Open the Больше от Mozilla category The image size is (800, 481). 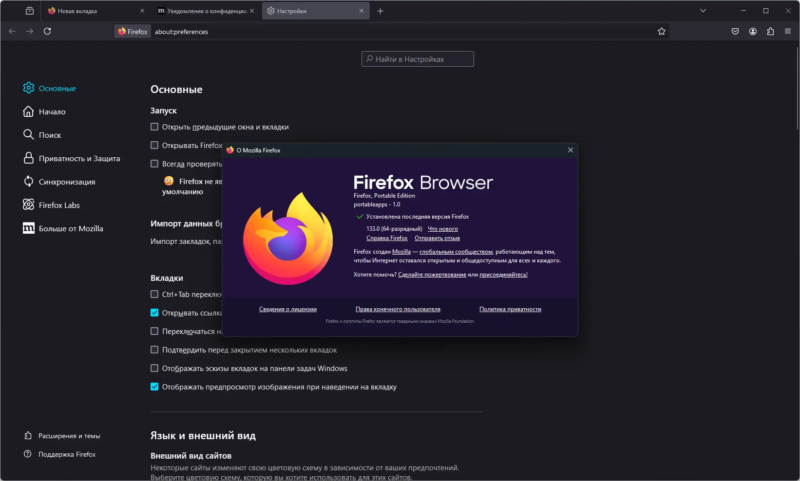[x=63, y=228]
